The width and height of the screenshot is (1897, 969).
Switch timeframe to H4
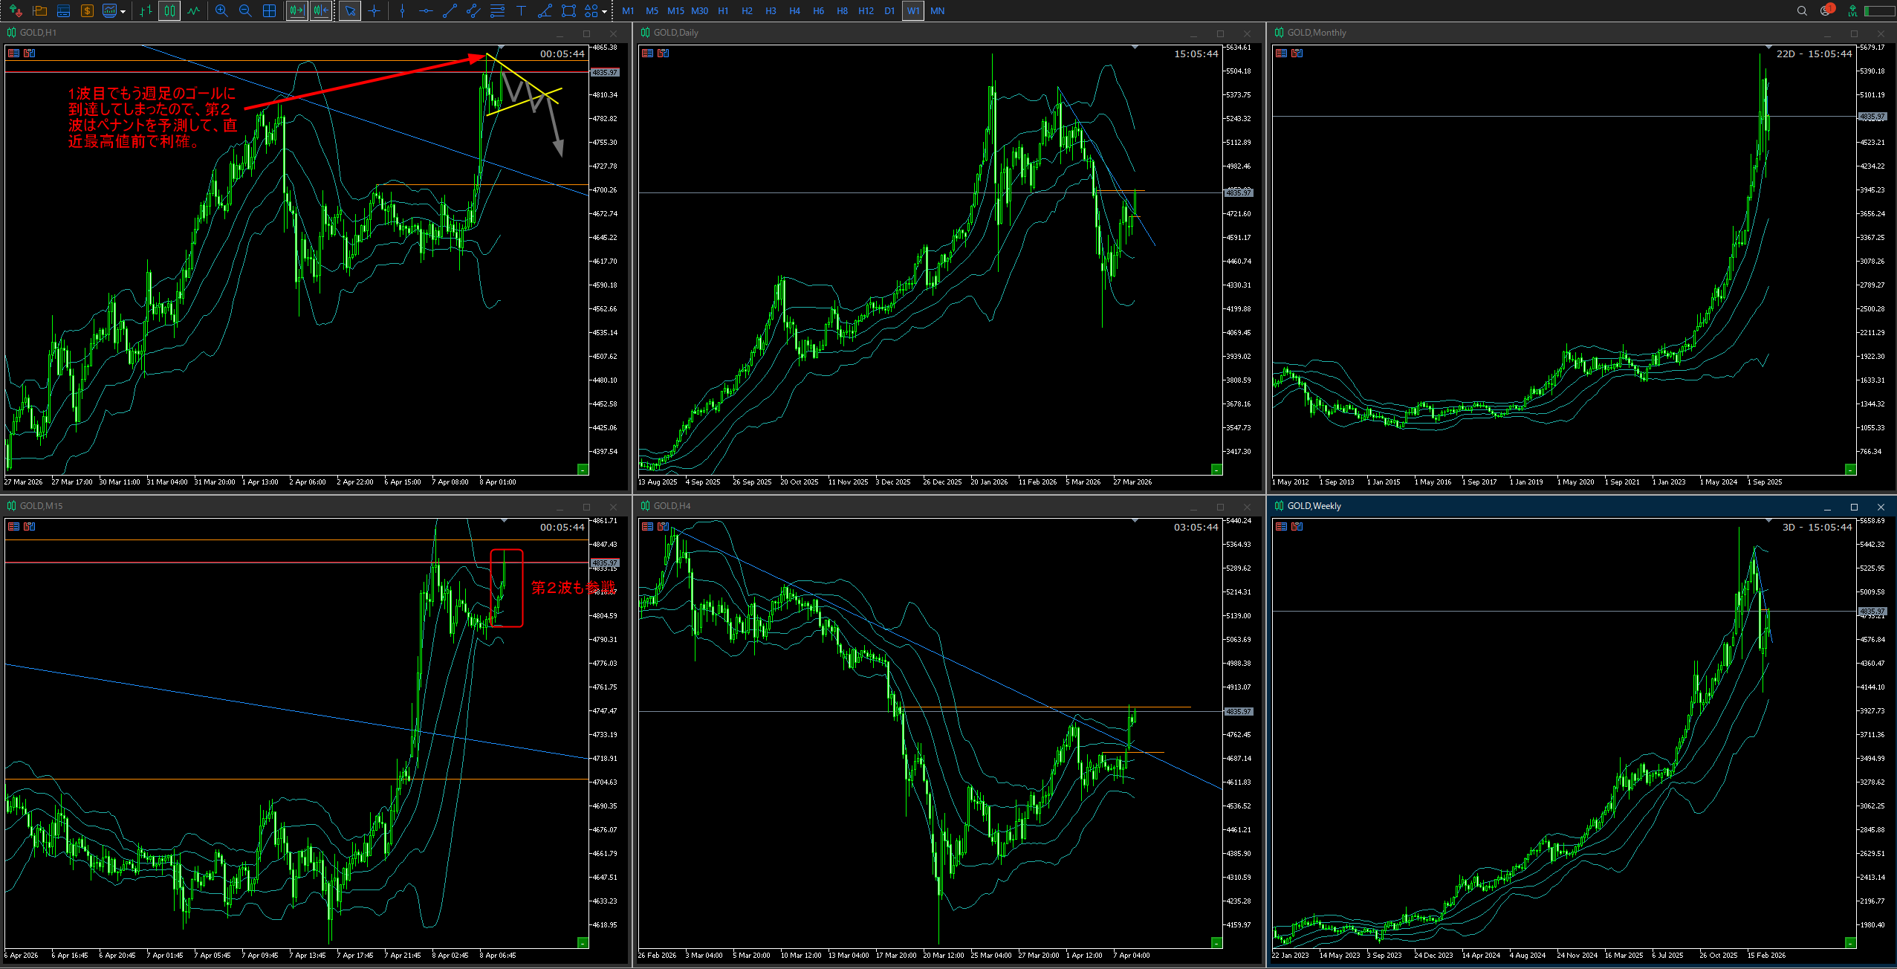click(x=794, y=11)
